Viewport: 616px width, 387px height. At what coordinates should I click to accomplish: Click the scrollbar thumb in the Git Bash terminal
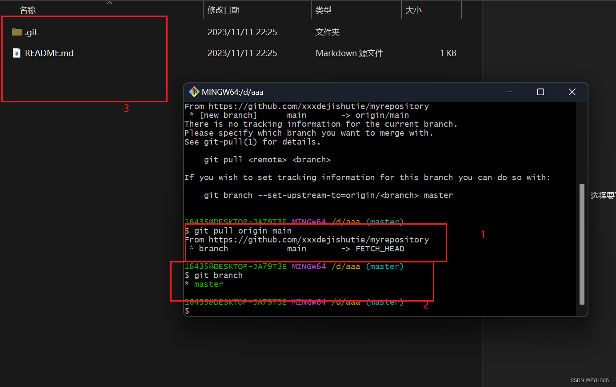[x=582, y=244]
